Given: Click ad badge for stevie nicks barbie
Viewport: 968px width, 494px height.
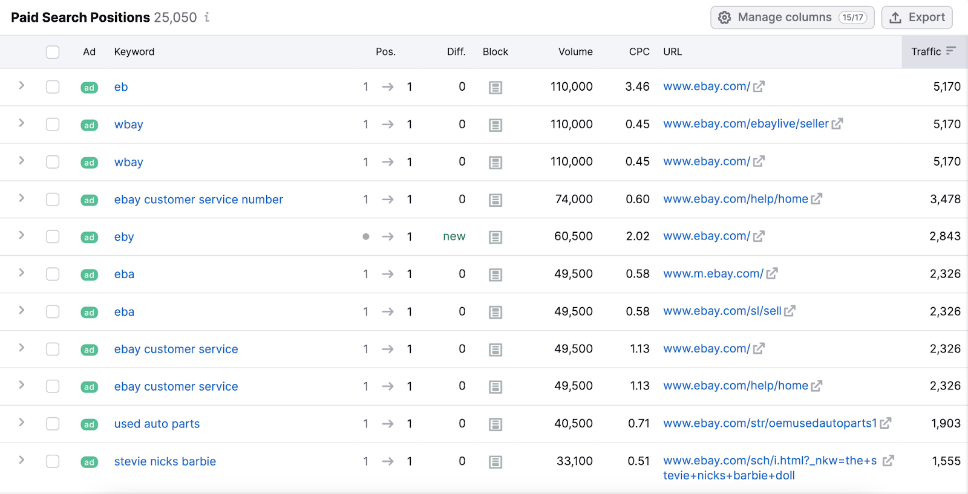Looking at the screenshot, I should pyautogui.click(x=90, y=462).
